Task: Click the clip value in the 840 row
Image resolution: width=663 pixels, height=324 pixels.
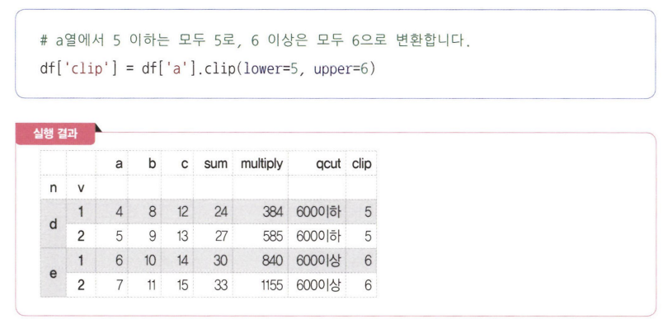Action: click(361, 261)
